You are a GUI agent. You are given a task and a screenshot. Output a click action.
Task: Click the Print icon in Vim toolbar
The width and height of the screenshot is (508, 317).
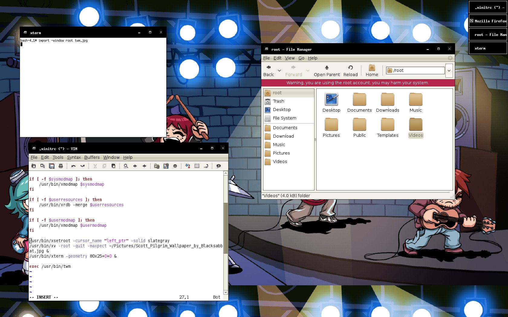click(61, 166)
